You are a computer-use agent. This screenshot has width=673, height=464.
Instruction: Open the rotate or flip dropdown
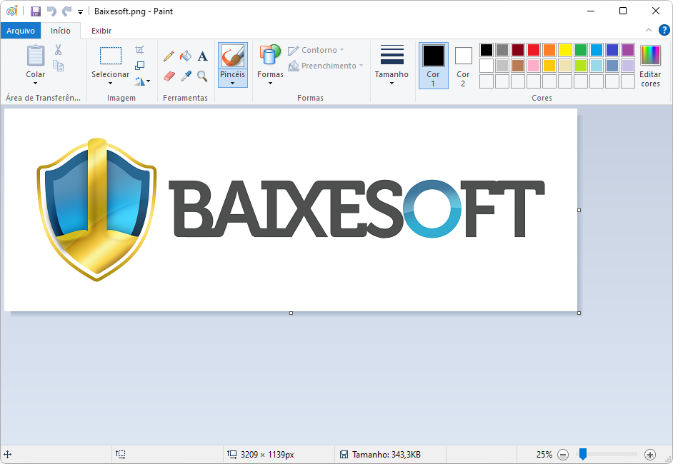pos(142,81)
